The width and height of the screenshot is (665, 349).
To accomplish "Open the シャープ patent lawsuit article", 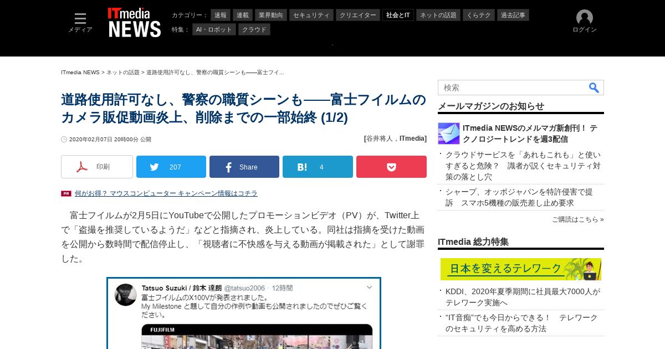I will pyautogui.click(x=519, y=197).
